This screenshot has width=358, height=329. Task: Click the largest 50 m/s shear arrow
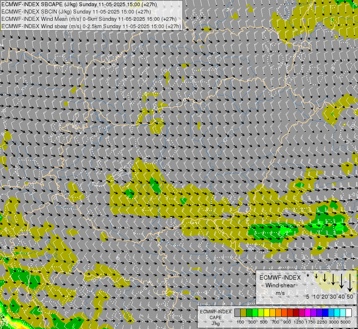pyautogui.click(x=350, y=283)
